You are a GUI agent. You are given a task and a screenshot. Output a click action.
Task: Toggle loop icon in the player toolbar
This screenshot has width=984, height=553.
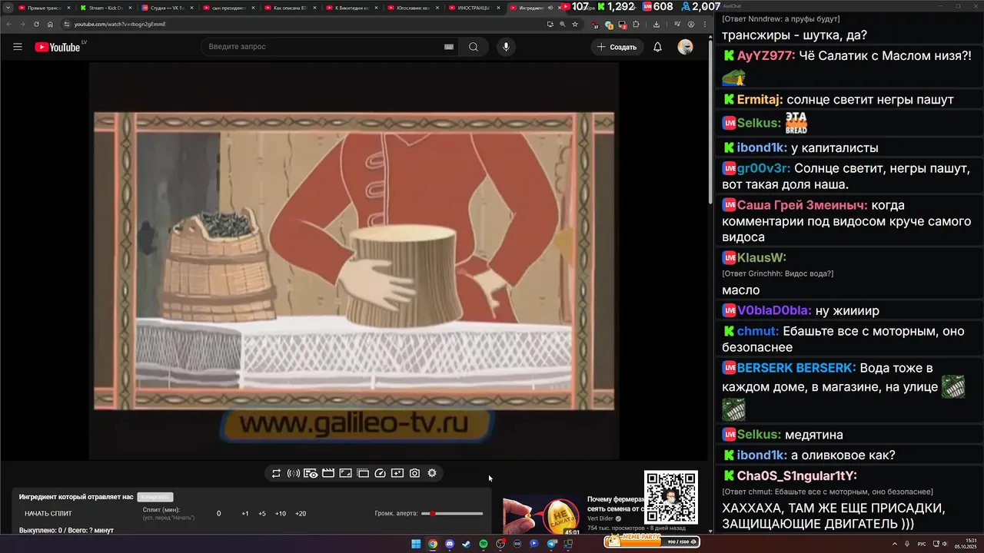click(276, 473)
